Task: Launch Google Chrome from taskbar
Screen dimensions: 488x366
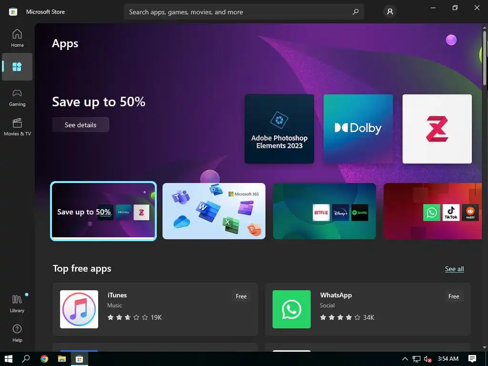Action: pos(44,359)
